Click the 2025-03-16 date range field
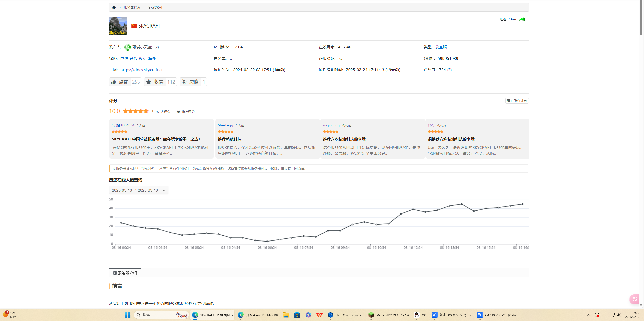Screen dimensions: 644x321 click(135, 190)
